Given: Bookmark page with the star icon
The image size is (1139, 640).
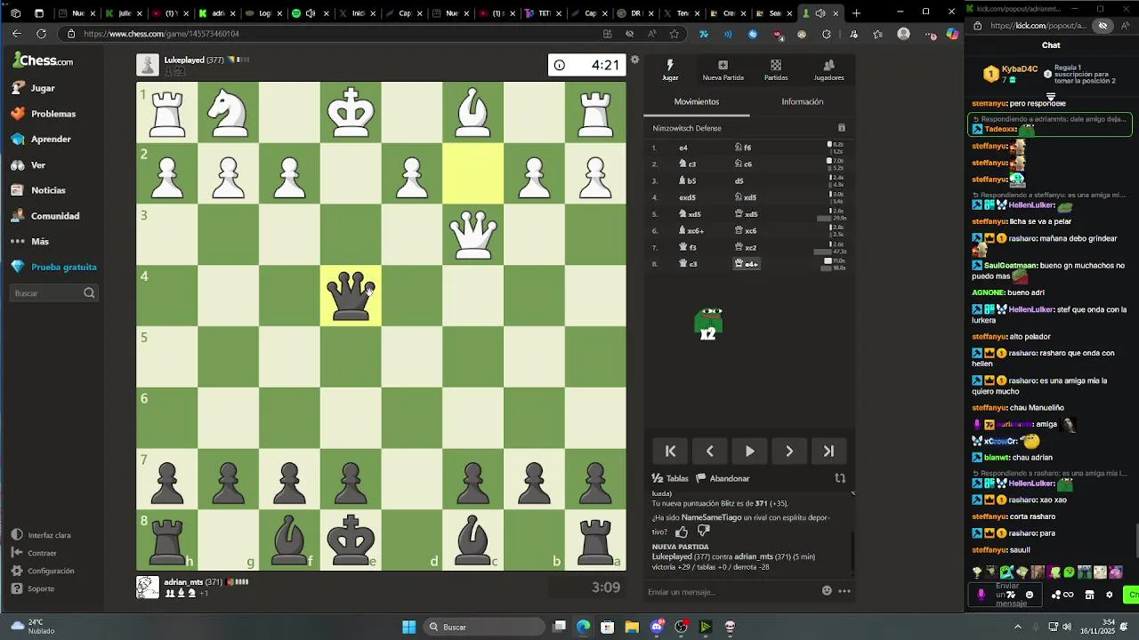Looking at the screenshot, I should tap(675, 34).
